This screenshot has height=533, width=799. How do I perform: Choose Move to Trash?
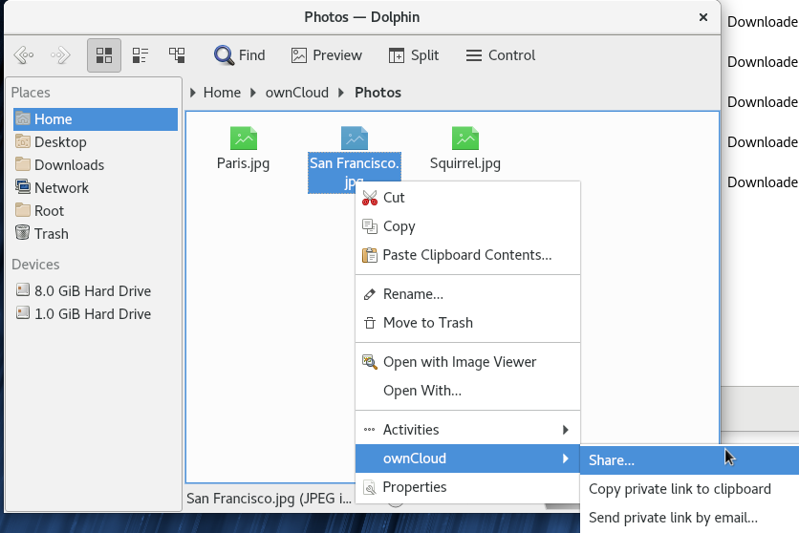[467, 323]
